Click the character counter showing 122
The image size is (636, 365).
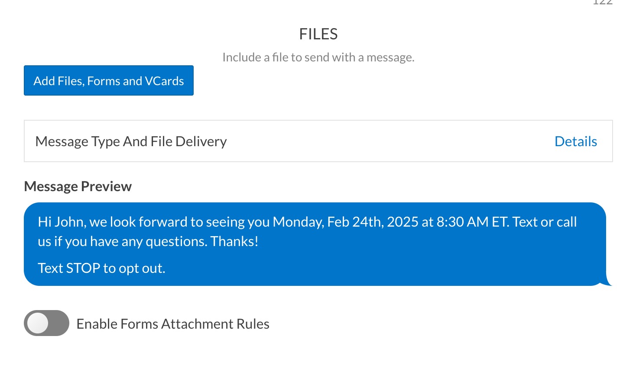(602, 2)
